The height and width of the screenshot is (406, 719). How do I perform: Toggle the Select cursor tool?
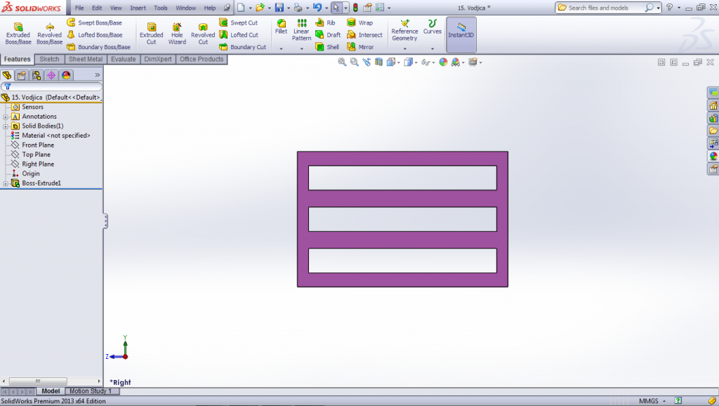(x=336, y=7)
